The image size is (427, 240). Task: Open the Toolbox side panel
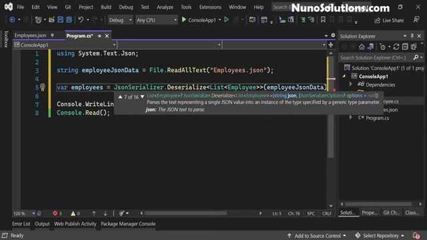(x=6, y=39)
